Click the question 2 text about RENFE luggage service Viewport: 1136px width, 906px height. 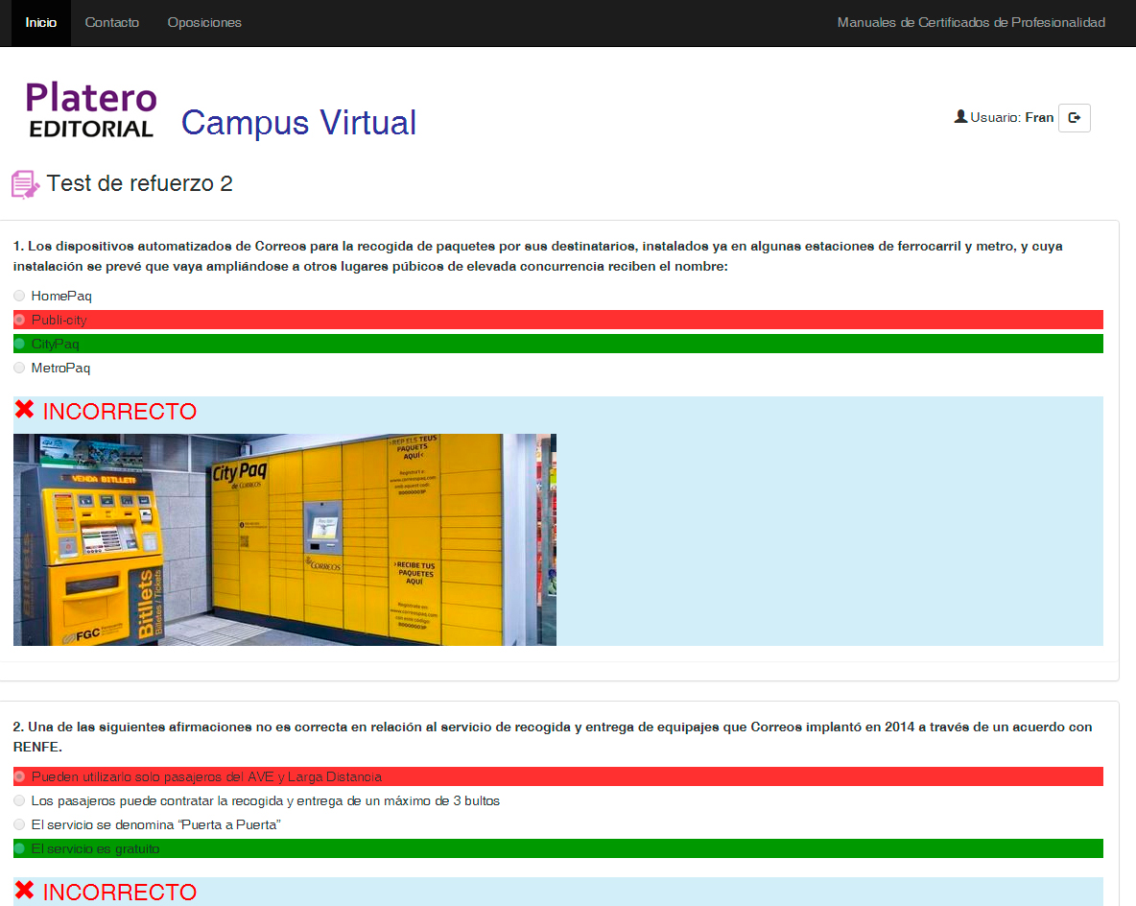(x=552, y=736)
